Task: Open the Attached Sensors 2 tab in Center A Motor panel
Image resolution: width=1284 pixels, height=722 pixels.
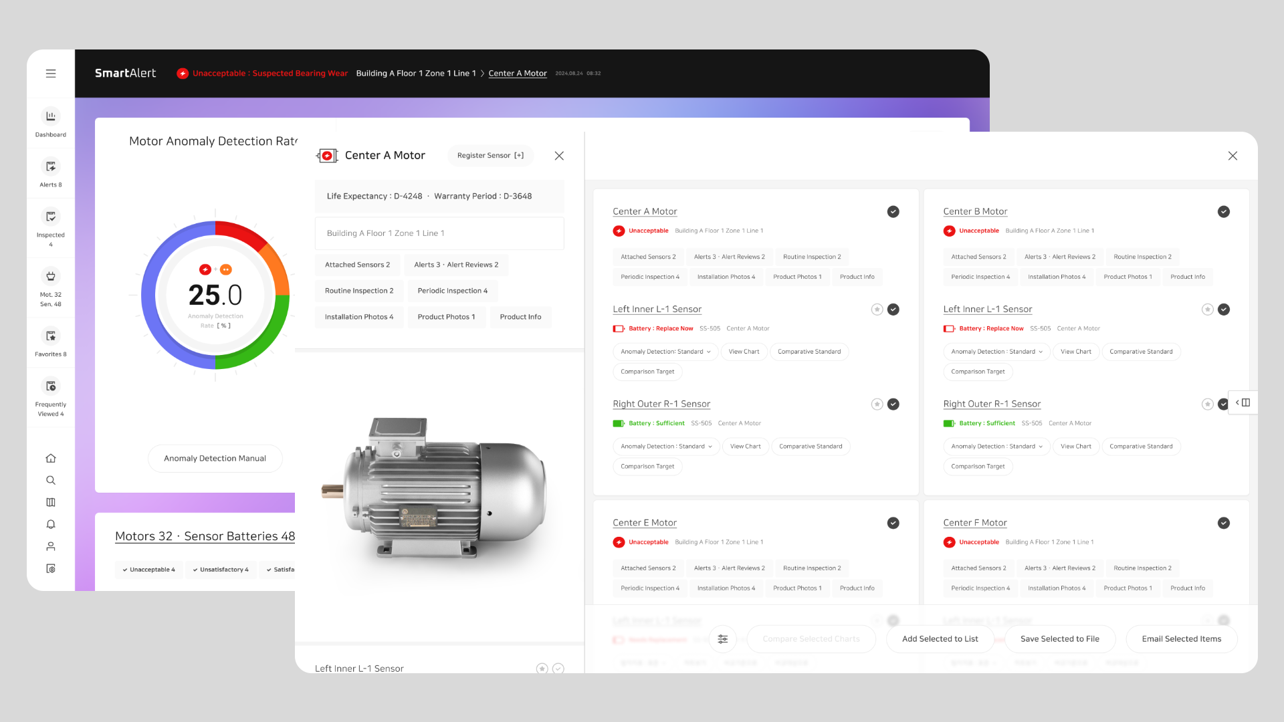Action: click(x=357, y=265)
